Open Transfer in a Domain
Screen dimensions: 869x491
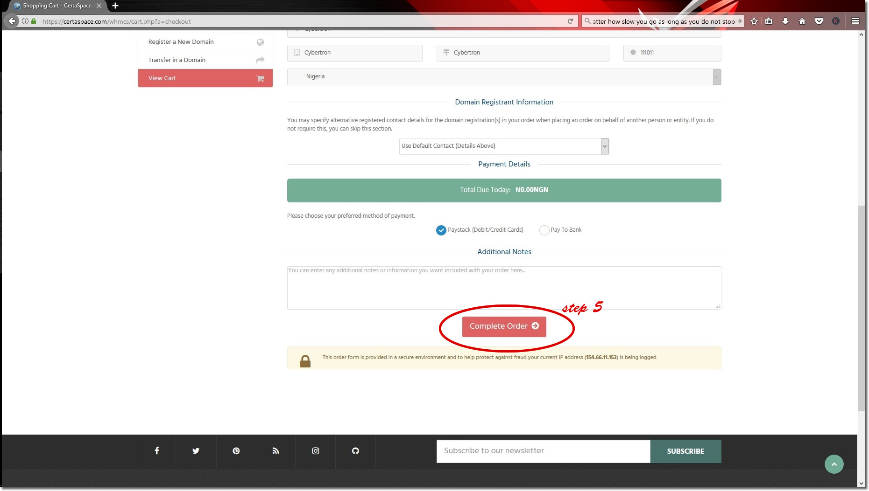coord(205,60)
